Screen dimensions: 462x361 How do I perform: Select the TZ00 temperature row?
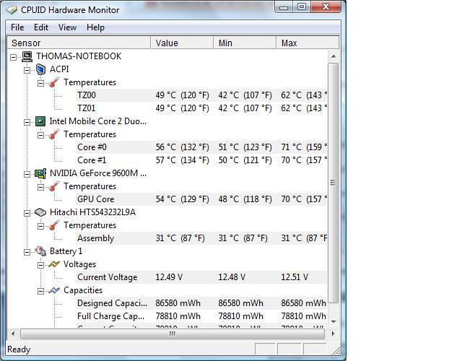pyautogui.click(x=201, y=95)
